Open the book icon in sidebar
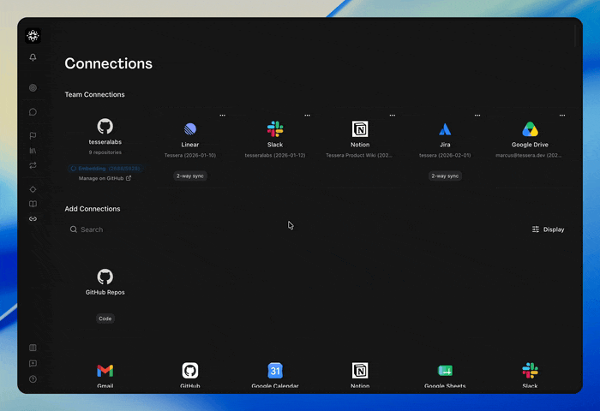Image resolution: width=600 pixels, height=411 pixels. [33, 204]
